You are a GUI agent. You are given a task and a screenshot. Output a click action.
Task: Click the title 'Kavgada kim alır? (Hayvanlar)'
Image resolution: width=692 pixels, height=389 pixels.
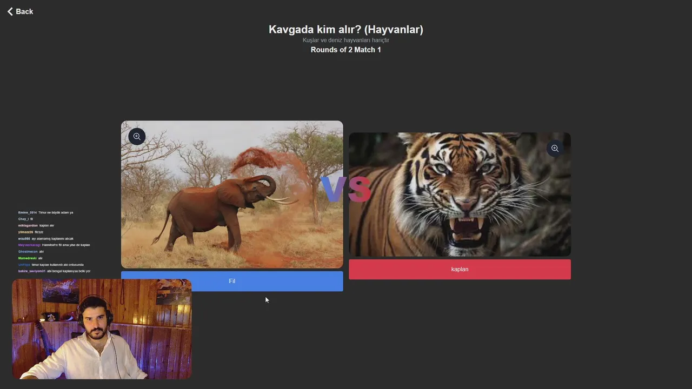pyautogui.click(x=346, y=29)
